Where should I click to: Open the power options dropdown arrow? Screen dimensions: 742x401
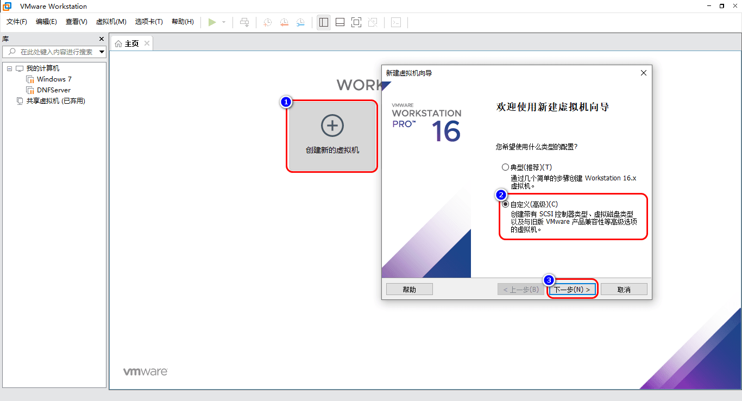pyautogui.click(x=224, y=22)
